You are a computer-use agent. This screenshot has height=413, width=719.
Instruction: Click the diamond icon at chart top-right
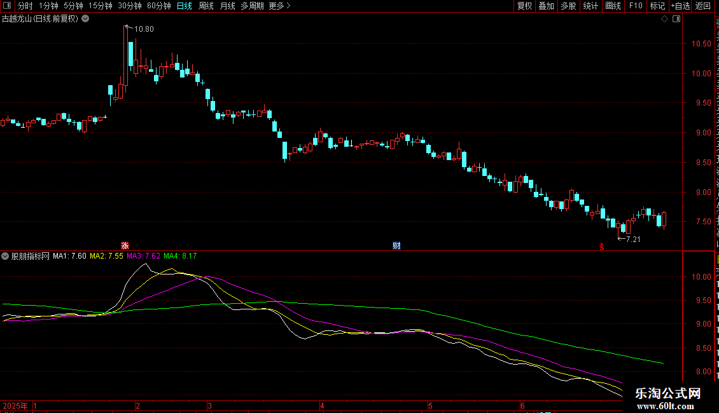(x=664, y=19)
